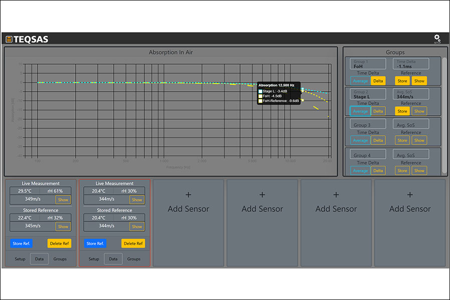The height and width of the screenshot is (300, 450).
Task: Toggle Average for Group 3
Action: [360, 140]
